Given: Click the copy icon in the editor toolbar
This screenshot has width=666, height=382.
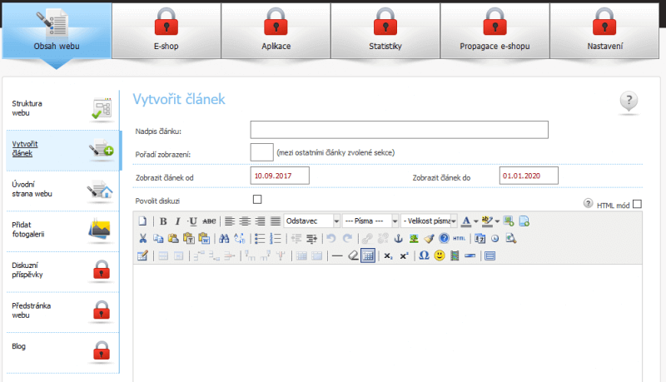Looking at the screenshot, I should tap(158, 239).
